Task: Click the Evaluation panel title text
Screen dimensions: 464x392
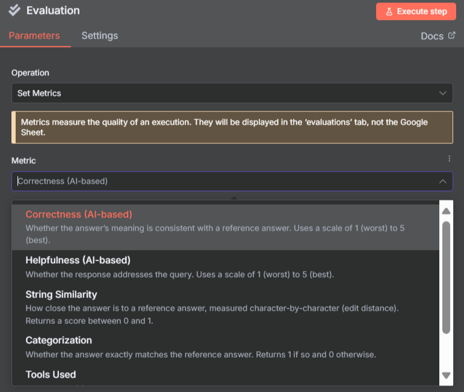Action: 53,11
